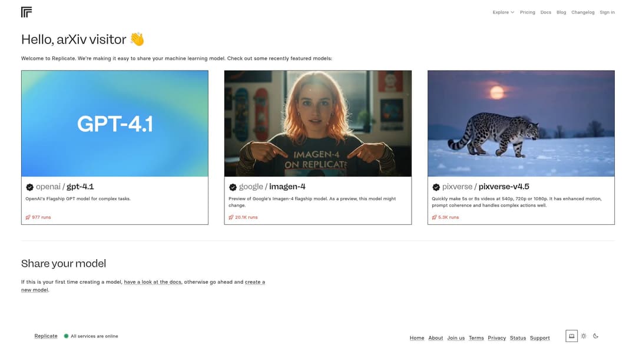Click the verified badge next to google
The width and height of the screenshot is (636, 358).
(233, 187)
